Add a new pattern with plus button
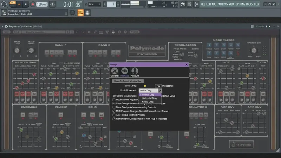Image resolution: width=281 pixels, height=158 pixels. tap(118, 4)
